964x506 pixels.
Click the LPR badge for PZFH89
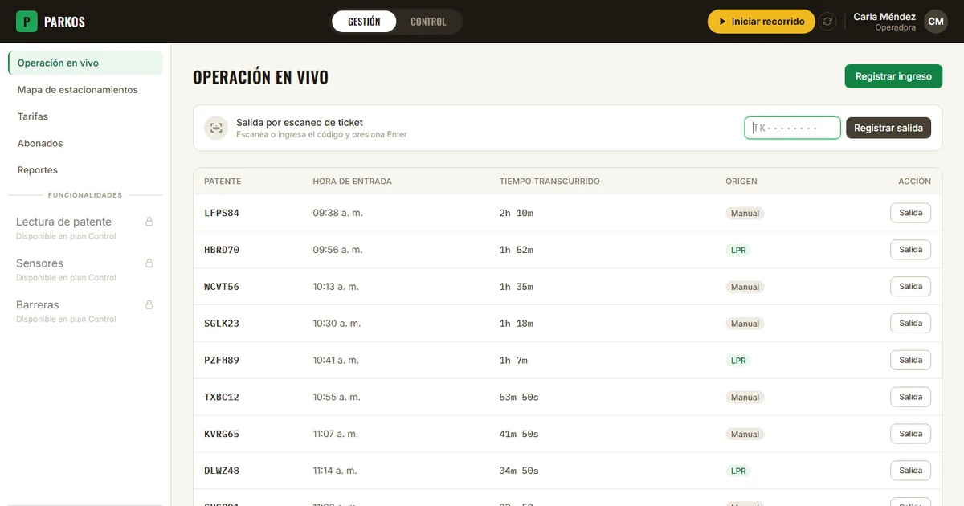point(738,361)
